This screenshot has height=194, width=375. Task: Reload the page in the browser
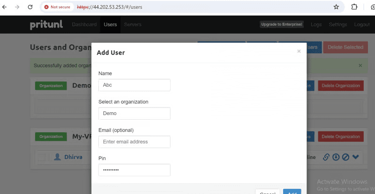[30, 7]
